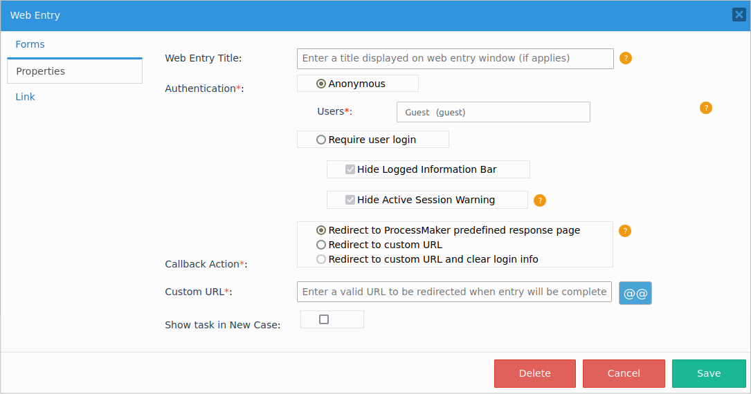Click help icon beside Callback Action options
This screenshot has height=394, width=751.
pos(625,231)
